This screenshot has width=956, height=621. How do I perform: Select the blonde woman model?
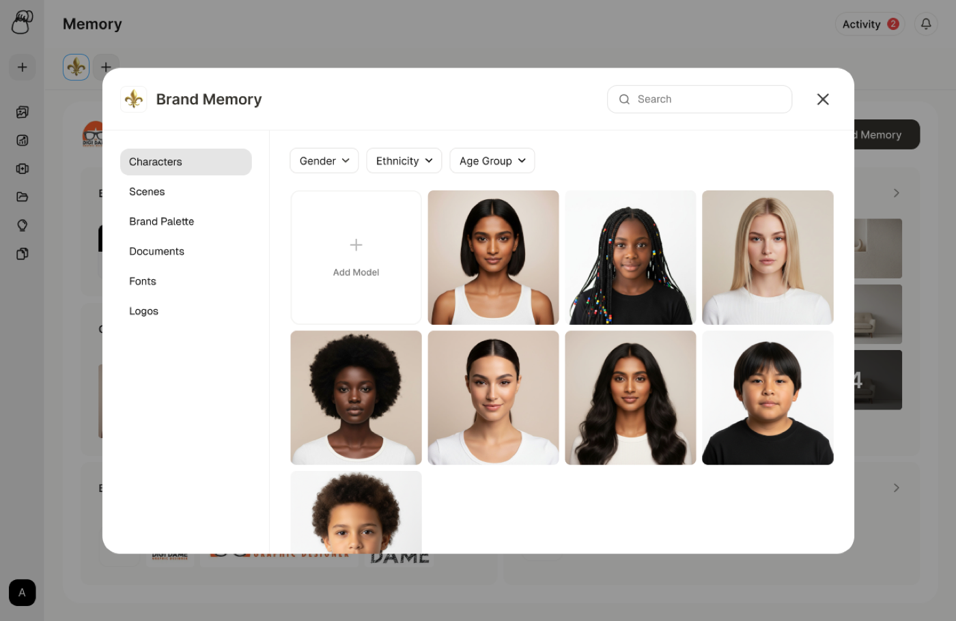768,257
